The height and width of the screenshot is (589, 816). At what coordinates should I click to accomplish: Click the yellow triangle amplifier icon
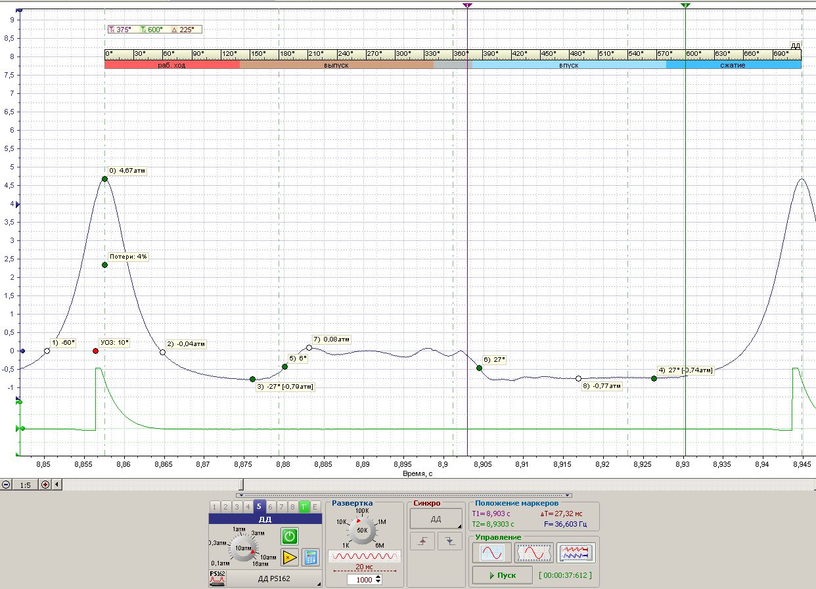[290, 557]
